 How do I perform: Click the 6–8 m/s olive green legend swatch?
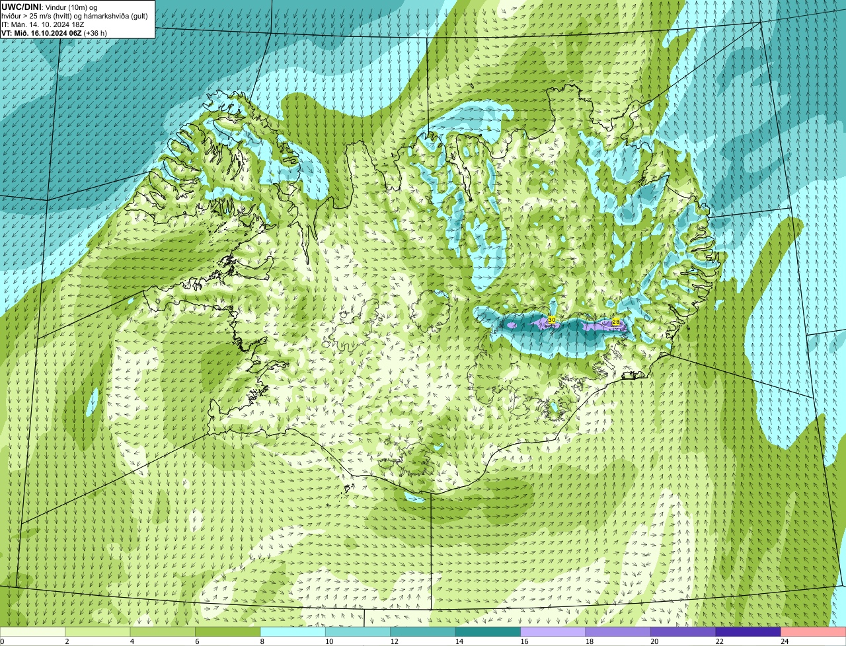tap(228, 631)
